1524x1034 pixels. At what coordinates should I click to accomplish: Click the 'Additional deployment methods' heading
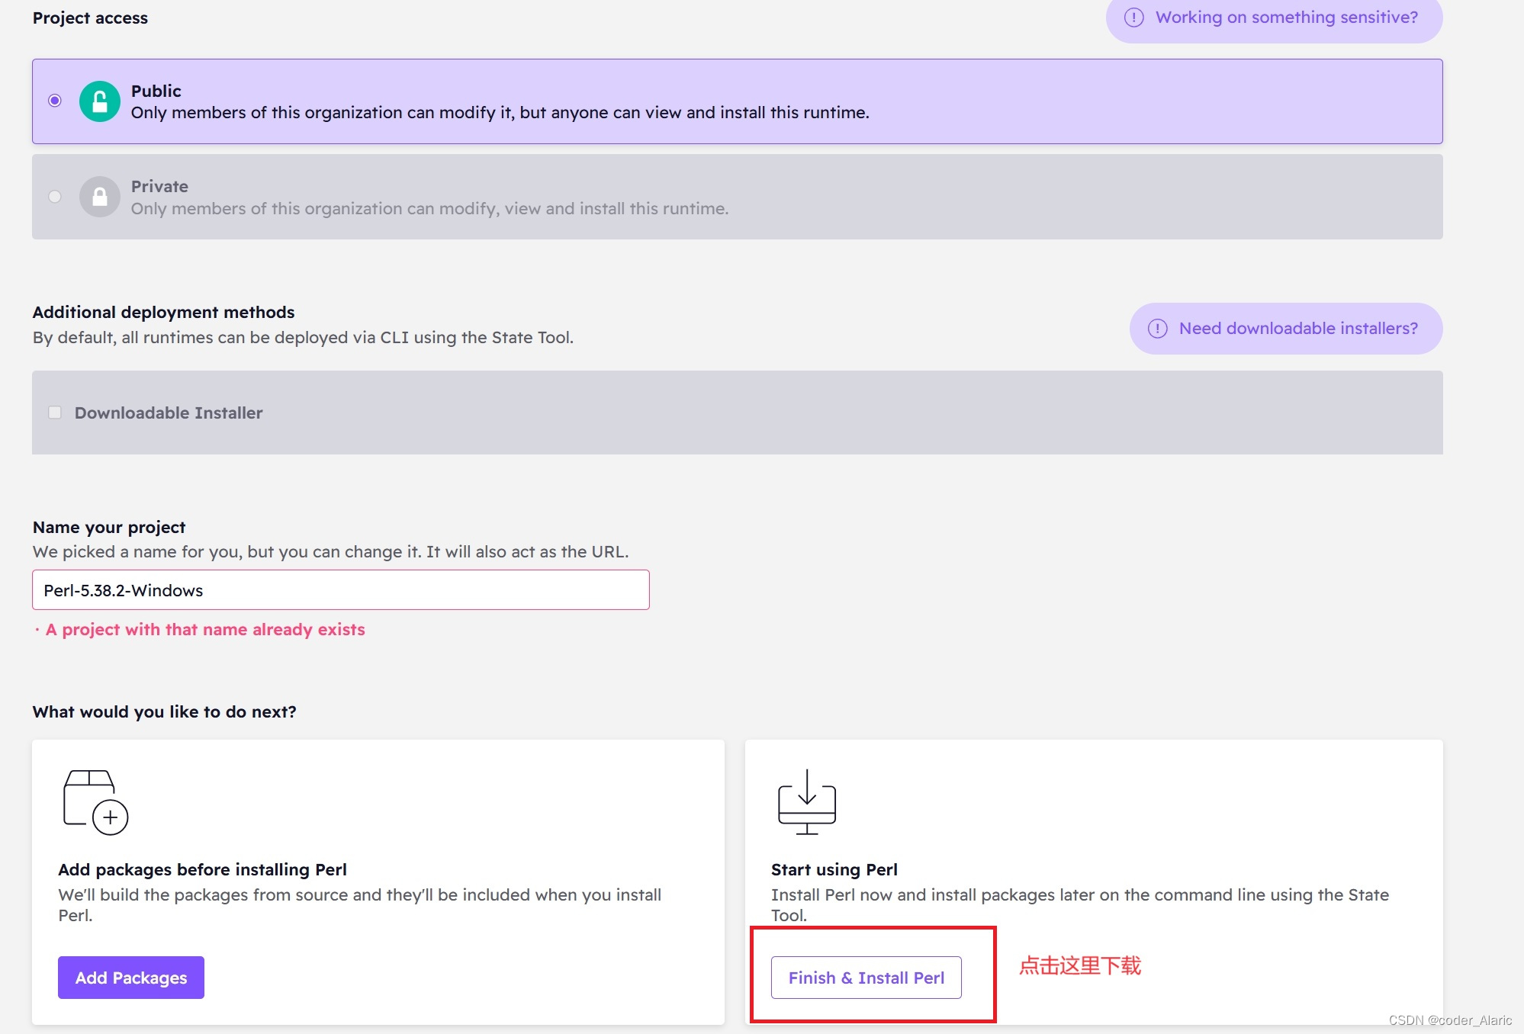point(164,312)
